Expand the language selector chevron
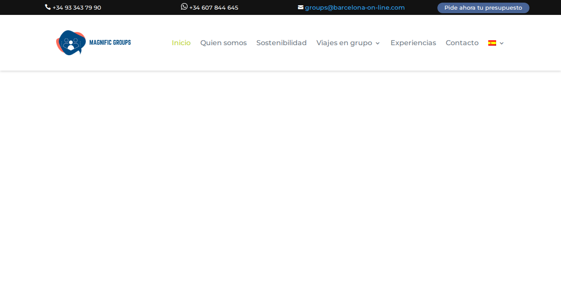This screenshot has width=561, height=307. pyautogui.click(x=502, y=43)
